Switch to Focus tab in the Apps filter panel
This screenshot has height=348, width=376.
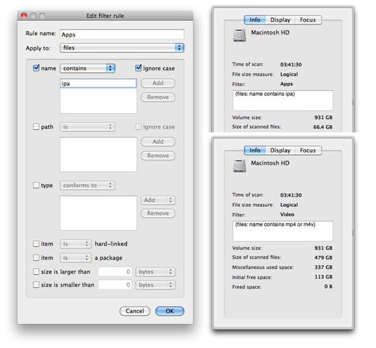coord(308,19)
